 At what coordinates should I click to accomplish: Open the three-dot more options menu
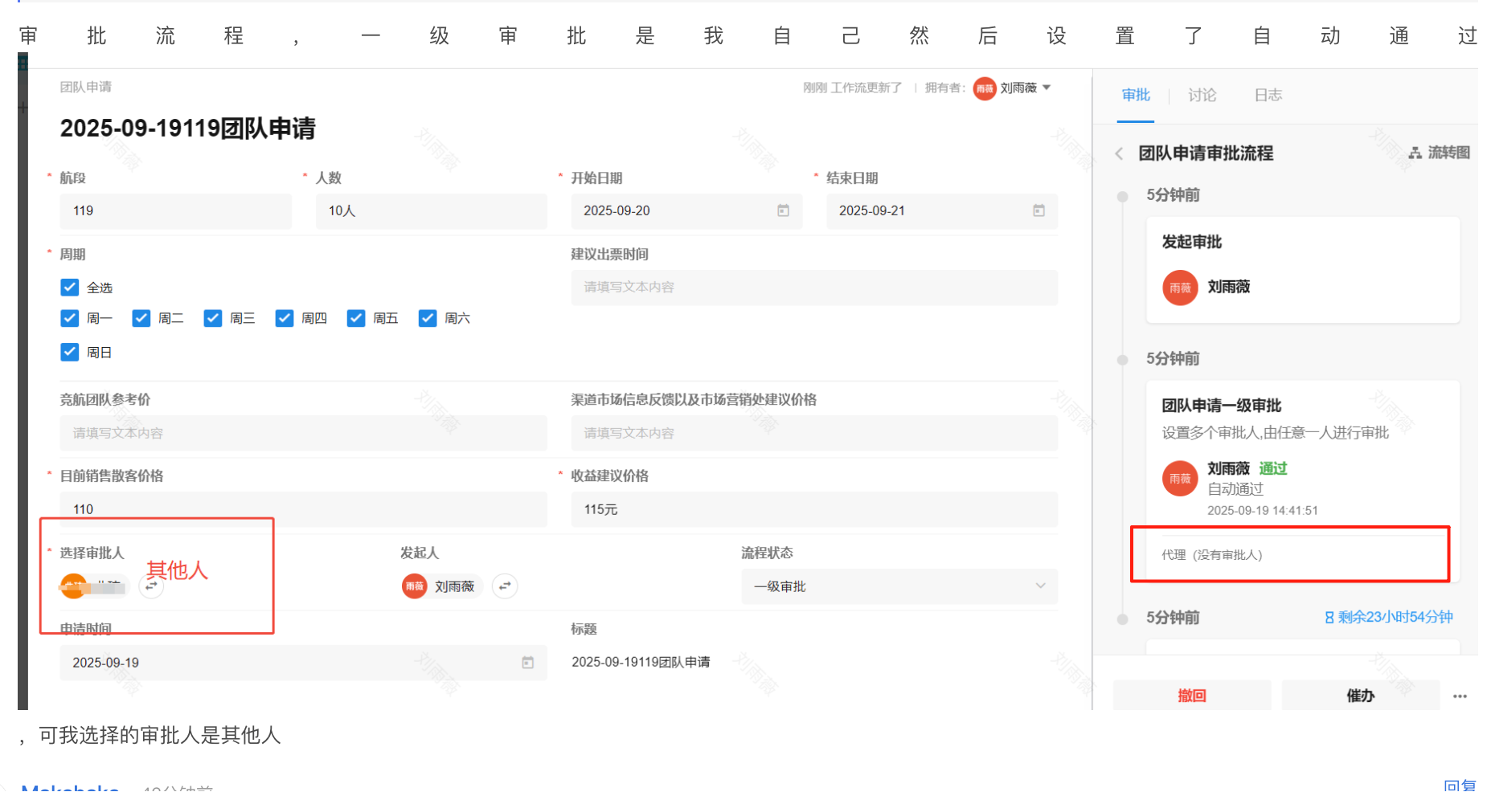pos(1460,696)
